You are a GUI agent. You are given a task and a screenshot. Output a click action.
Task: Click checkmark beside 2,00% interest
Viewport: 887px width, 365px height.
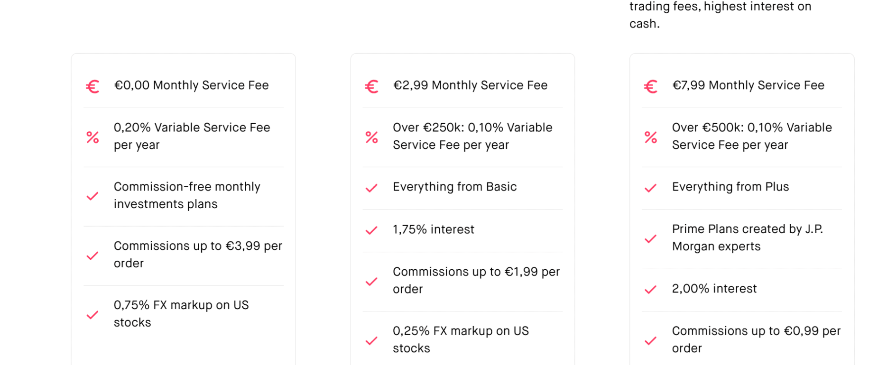(x=651, y=289)
